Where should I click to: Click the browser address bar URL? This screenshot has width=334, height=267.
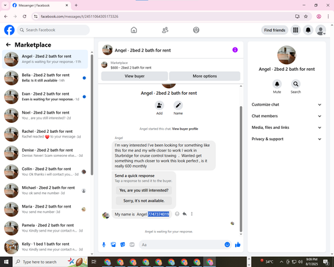point(79,17)
